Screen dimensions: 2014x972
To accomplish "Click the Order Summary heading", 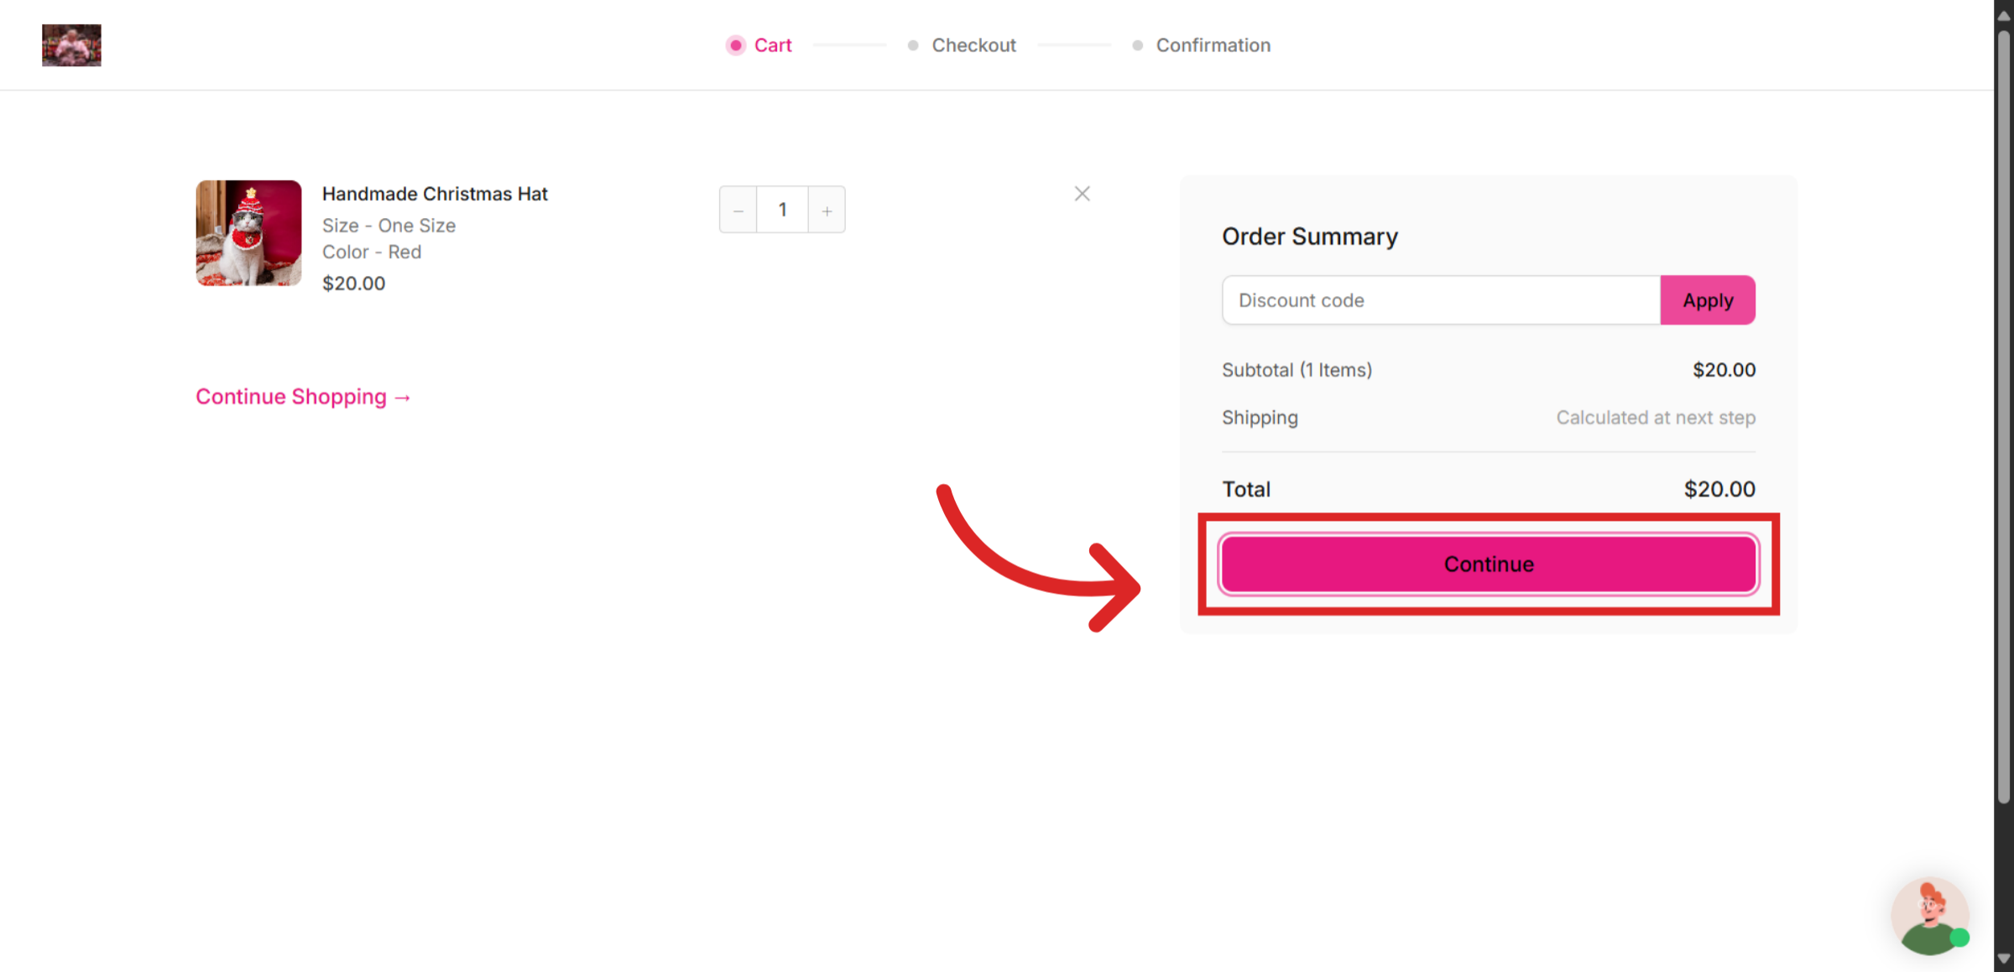I will 1309,237.
